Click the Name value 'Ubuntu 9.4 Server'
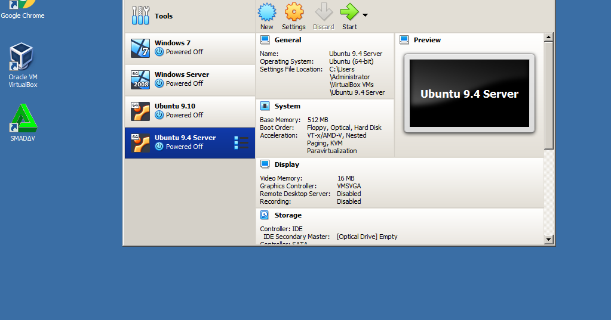Image resolution: width=611 pixels, height=320 pixels. click(356, 54)
